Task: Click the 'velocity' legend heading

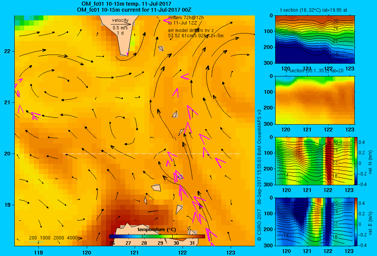Action: click(x=120, y=20)
